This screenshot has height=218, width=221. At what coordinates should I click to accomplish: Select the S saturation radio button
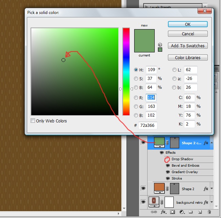(136, 79)
